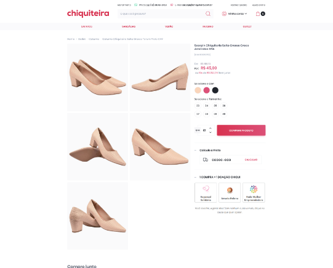Screen dimensions: 333x268
Task: Click the CALCULAR freight link
Action: pyautogui.click(x=251, y=160)
